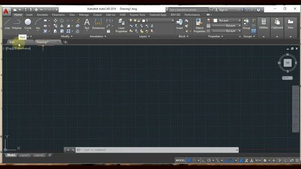Click the Insert block tool
The image size is (301, 169).
point(180,24)
